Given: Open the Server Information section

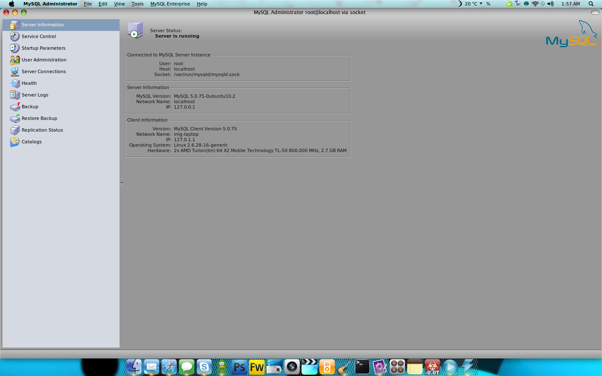Looking at the screenshot, I should 61,25.
